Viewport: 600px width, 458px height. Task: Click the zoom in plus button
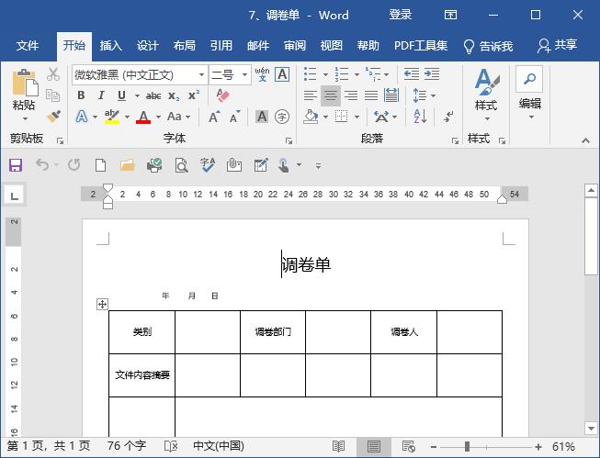(x=538, y=447)
